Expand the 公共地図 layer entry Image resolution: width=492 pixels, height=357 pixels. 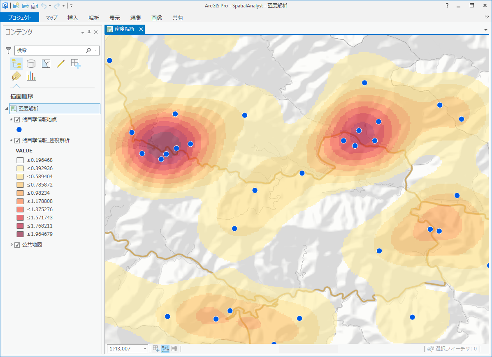coord(11,244)
